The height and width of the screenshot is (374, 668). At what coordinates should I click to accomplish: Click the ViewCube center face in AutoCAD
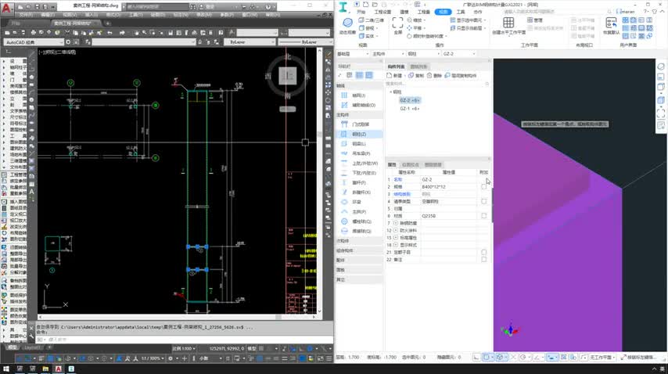click(x=289, y=76)
